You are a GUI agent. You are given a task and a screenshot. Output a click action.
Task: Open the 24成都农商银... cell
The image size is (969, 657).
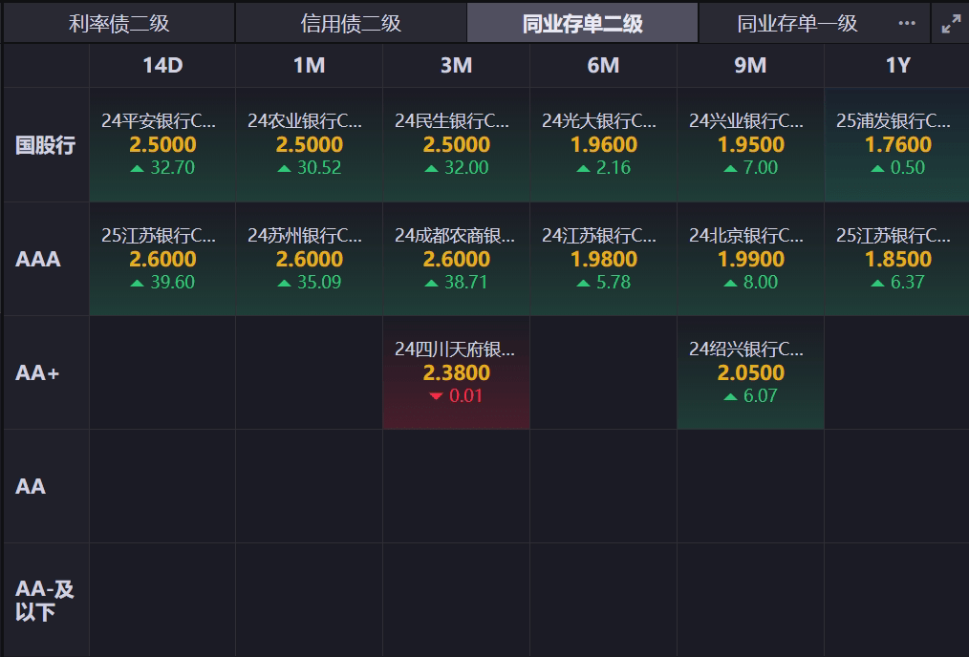[x=456, y=259]
